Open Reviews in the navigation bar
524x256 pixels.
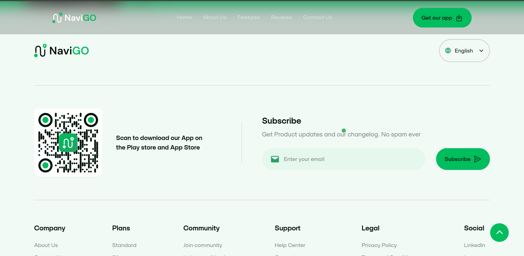click(x=281, y=17)
